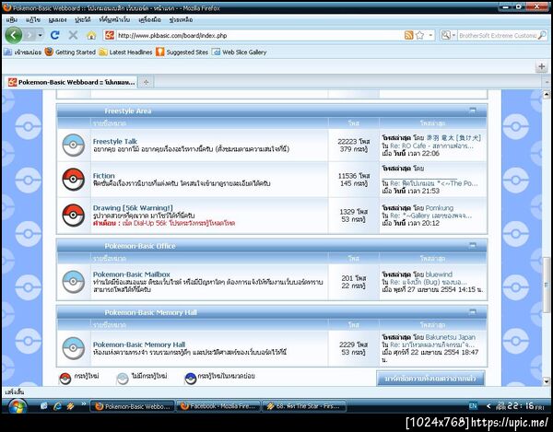The image size is (553, 432).
Task: Open the first menu in the menu bar
Action: point(12,19)
